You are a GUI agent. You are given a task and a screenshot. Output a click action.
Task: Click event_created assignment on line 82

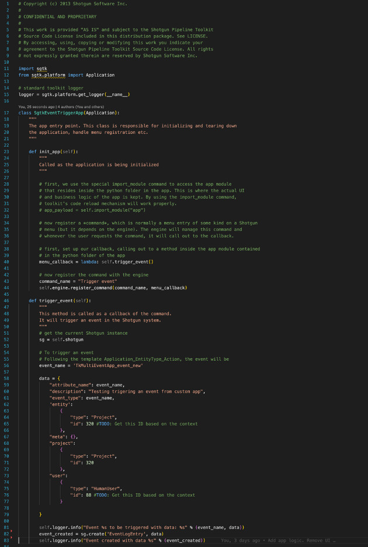click(56, 534)
